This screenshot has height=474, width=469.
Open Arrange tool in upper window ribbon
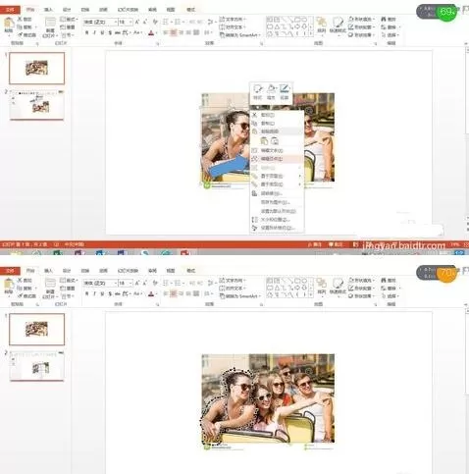322,26
